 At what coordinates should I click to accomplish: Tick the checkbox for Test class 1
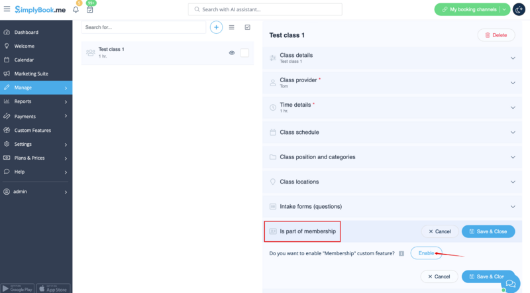244,53
